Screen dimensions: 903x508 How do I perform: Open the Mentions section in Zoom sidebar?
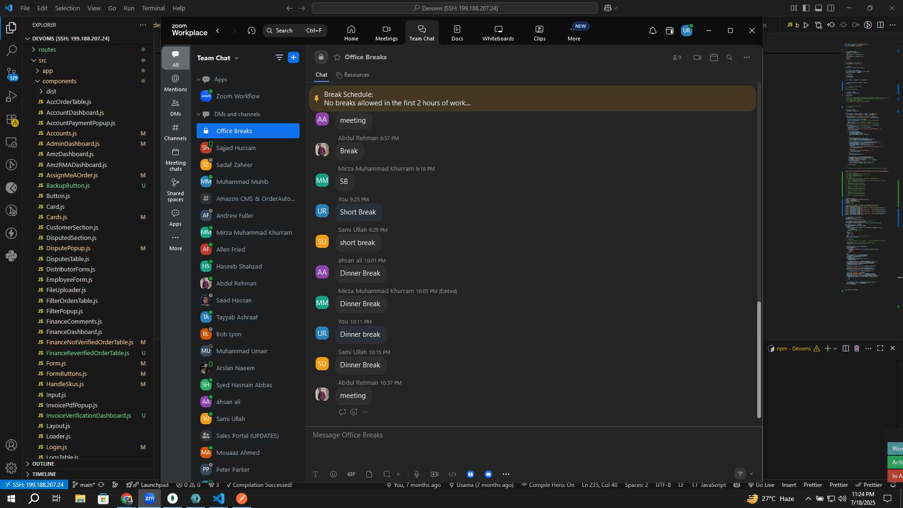175,83
